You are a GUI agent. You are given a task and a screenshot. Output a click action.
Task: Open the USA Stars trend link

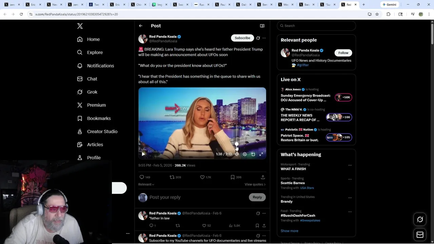tap(307, 188)
